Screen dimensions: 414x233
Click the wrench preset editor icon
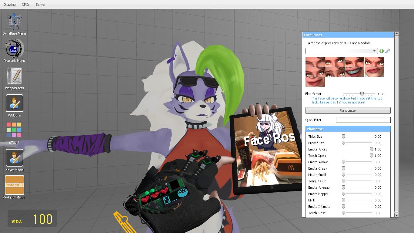click(388, 51)
